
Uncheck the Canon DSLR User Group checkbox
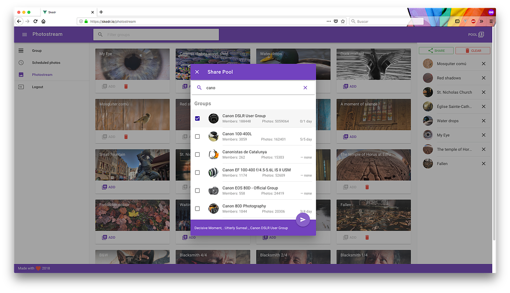point(197,119)
